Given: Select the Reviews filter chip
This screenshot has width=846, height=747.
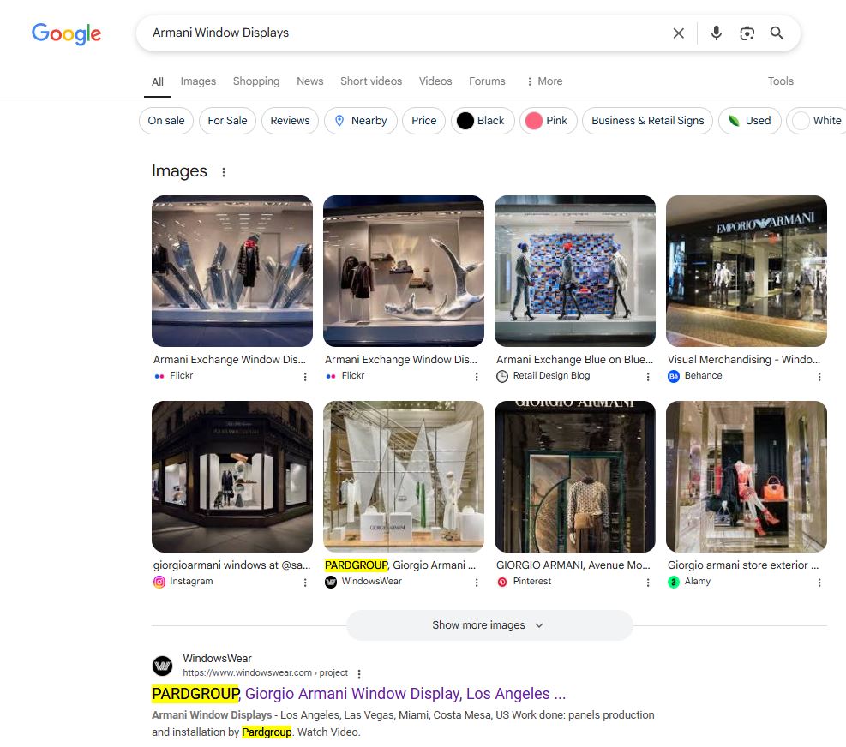Looking at the screenshot, I should 291,120.
